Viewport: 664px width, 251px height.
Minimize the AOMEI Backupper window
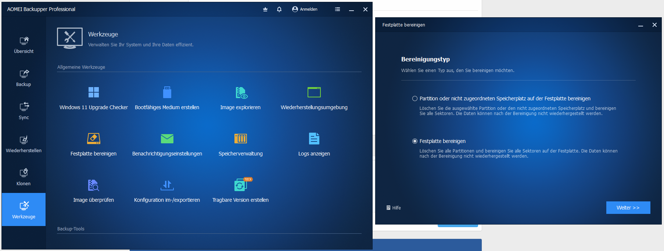(351, 10)
